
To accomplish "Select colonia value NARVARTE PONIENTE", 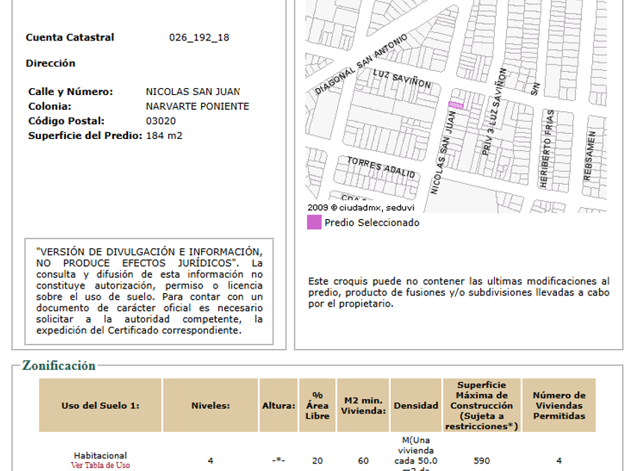I will coord(197,106).
